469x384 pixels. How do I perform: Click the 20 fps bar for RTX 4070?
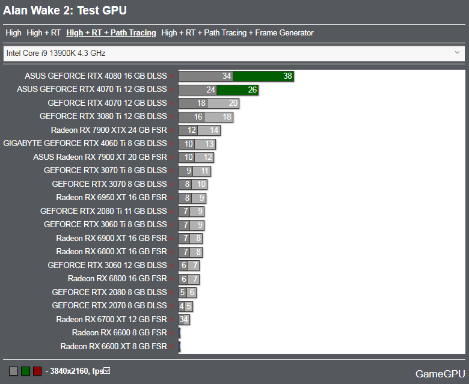click(x=223, y=103)
